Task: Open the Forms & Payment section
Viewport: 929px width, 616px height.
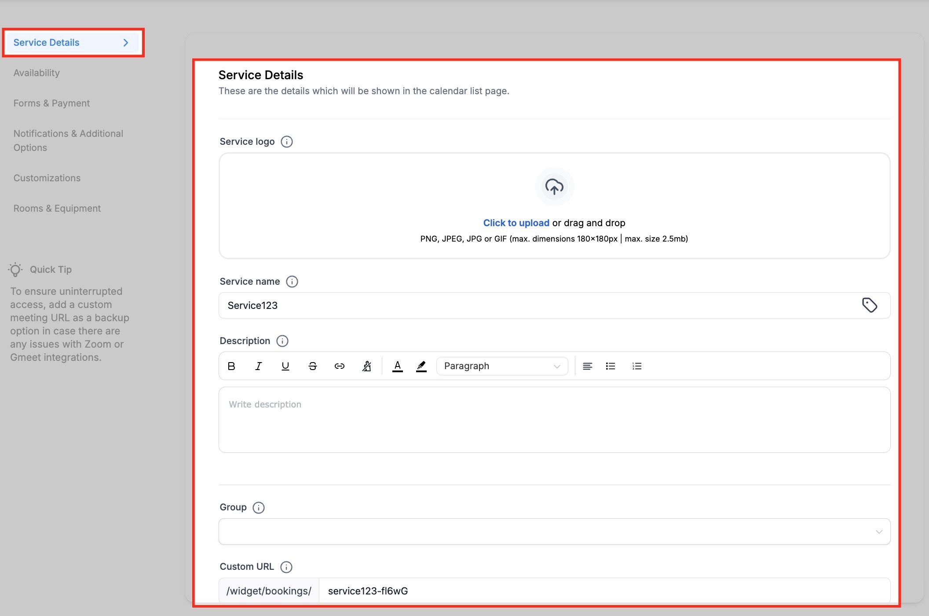Action: (x=51, y=103)
